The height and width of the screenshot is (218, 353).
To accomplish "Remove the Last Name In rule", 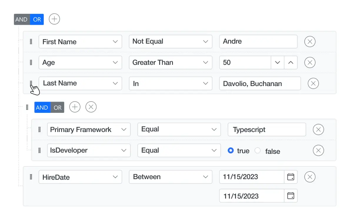I will click(313, 83).
